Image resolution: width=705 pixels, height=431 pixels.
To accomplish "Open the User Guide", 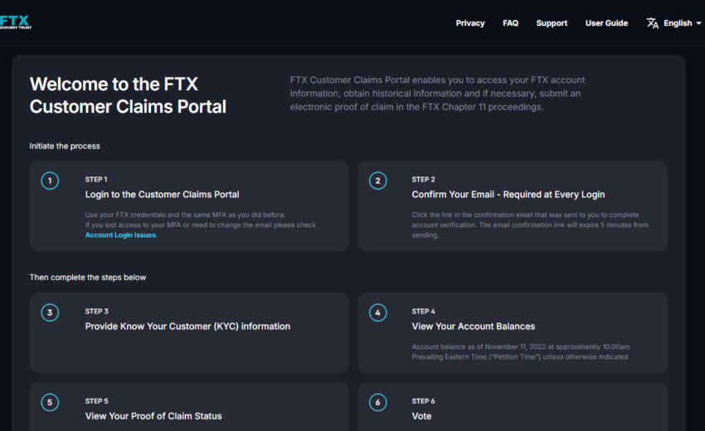I will pos(606,23).
